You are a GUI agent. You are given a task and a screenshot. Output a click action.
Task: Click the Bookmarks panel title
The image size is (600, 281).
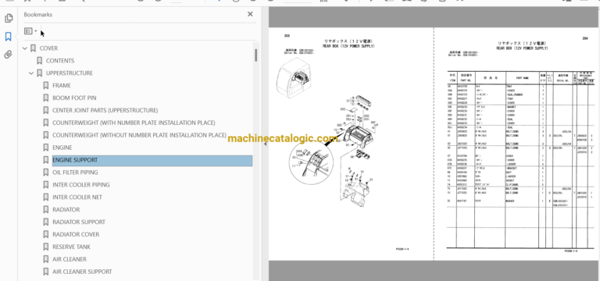pyautogui.click(x=37, y=15)
